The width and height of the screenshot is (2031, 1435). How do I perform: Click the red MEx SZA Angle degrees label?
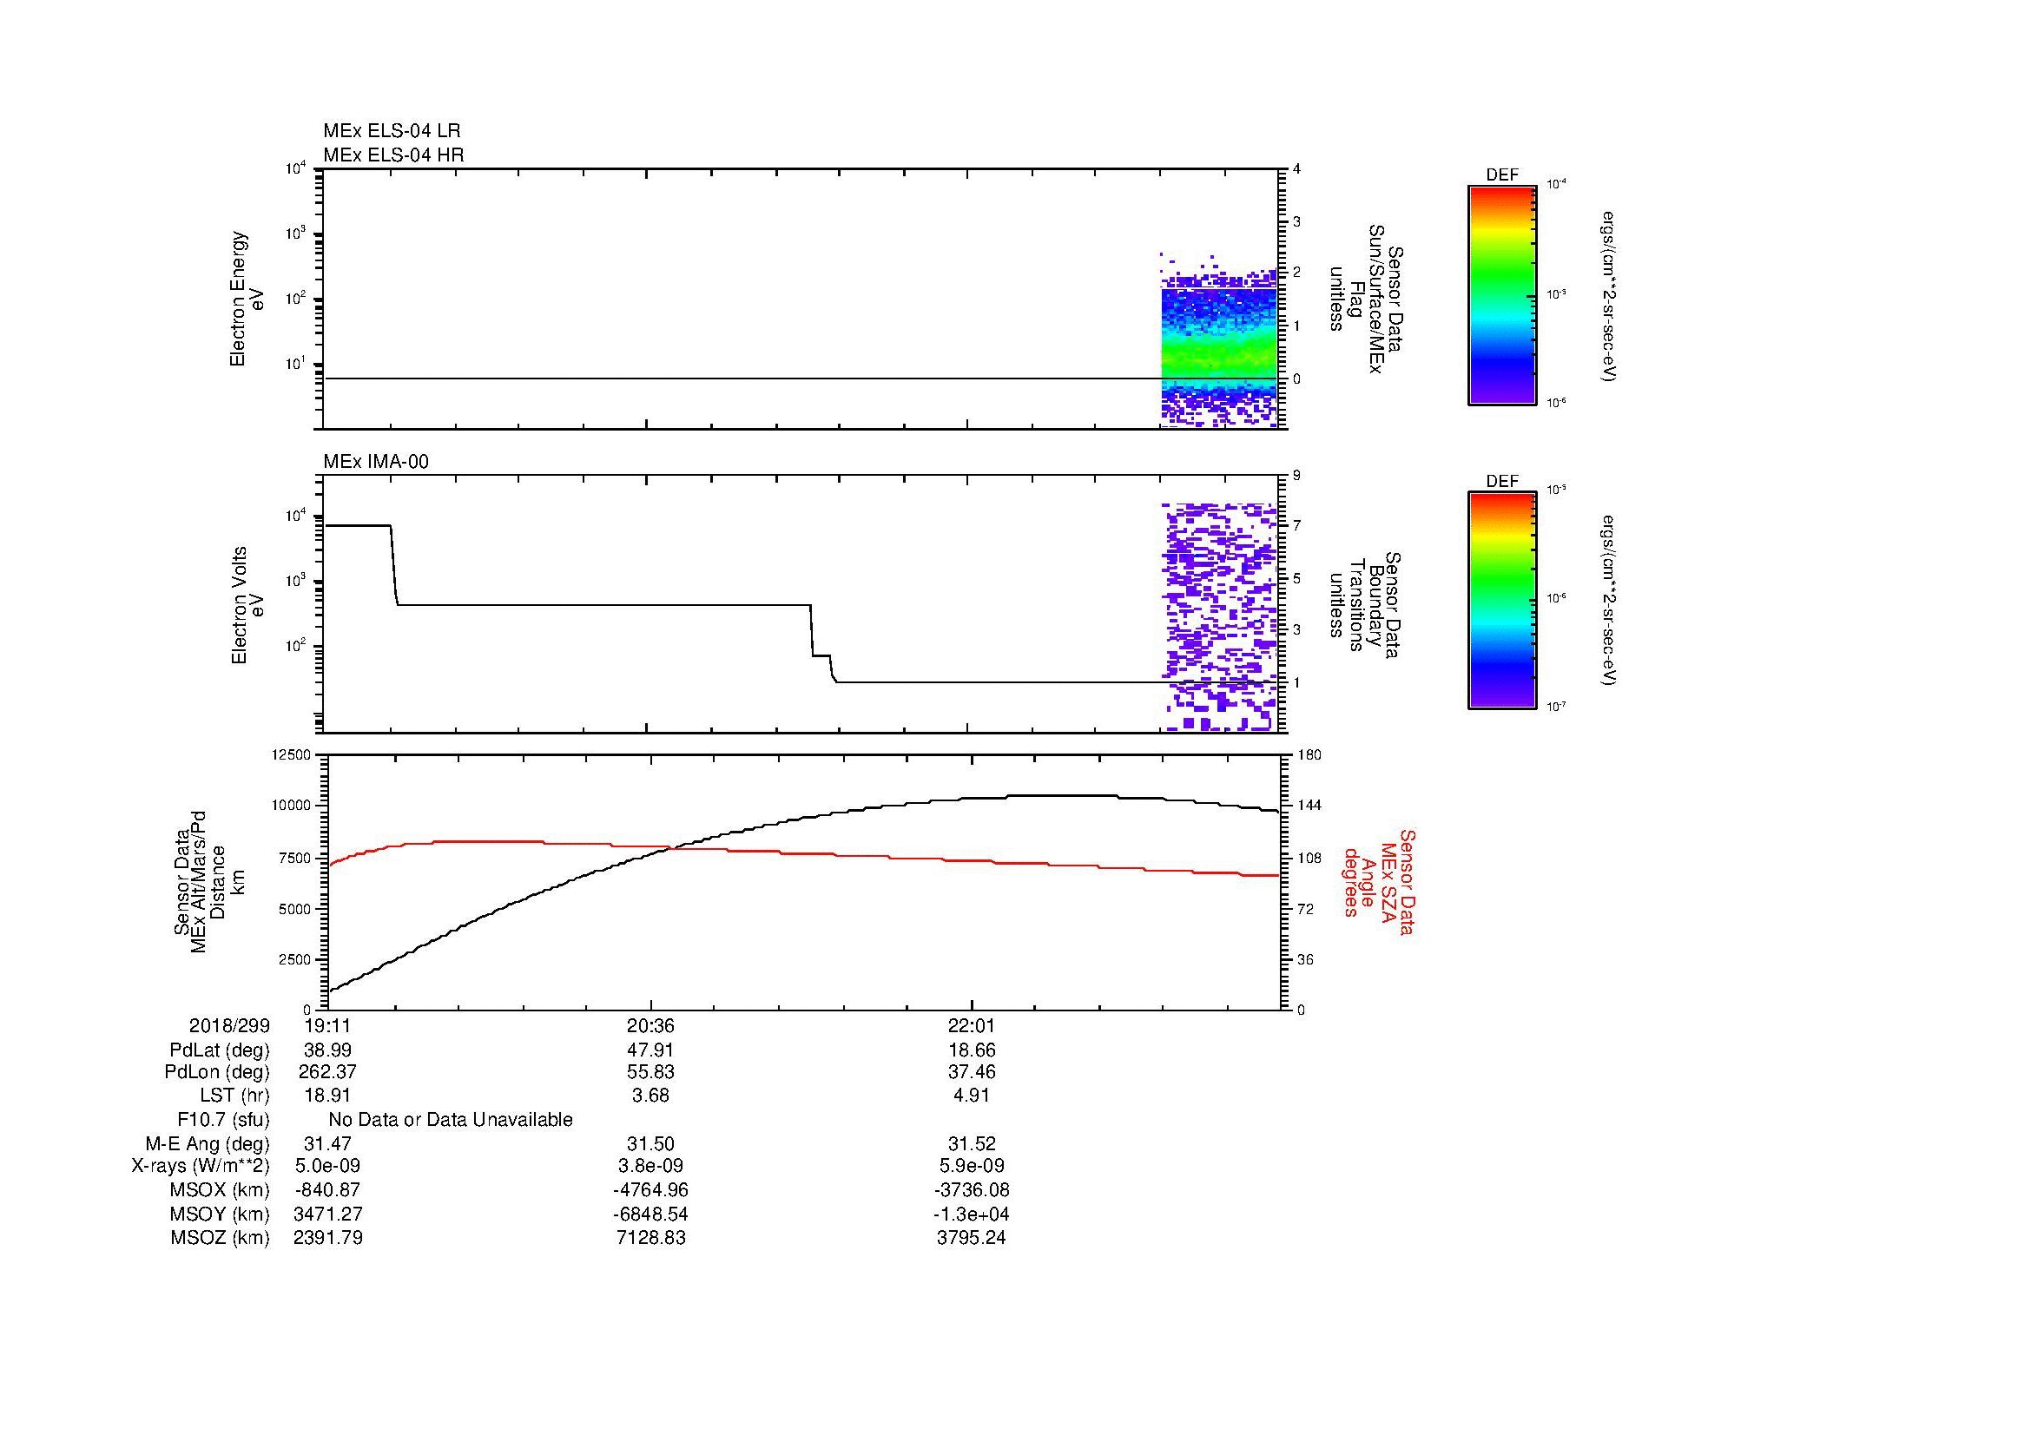coord(1379,882)
